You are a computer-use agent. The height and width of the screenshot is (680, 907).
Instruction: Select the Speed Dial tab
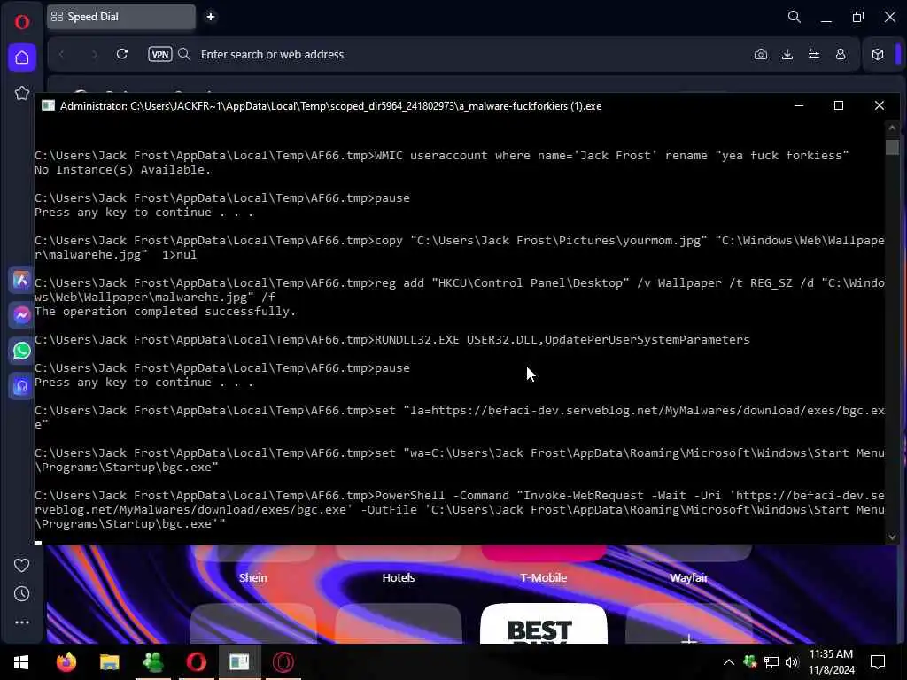[120, 17]
